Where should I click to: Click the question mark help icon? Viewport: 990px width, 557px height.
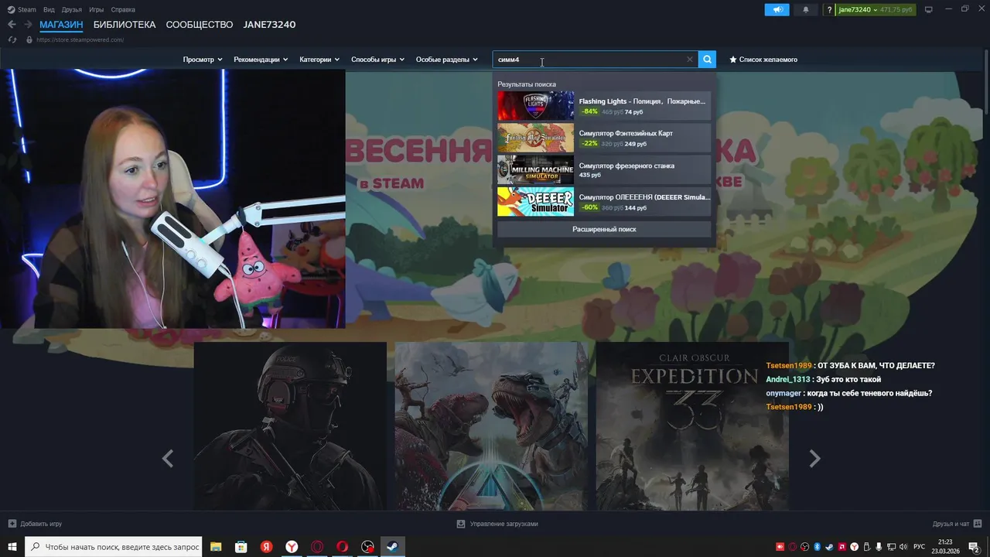(829, 9)
